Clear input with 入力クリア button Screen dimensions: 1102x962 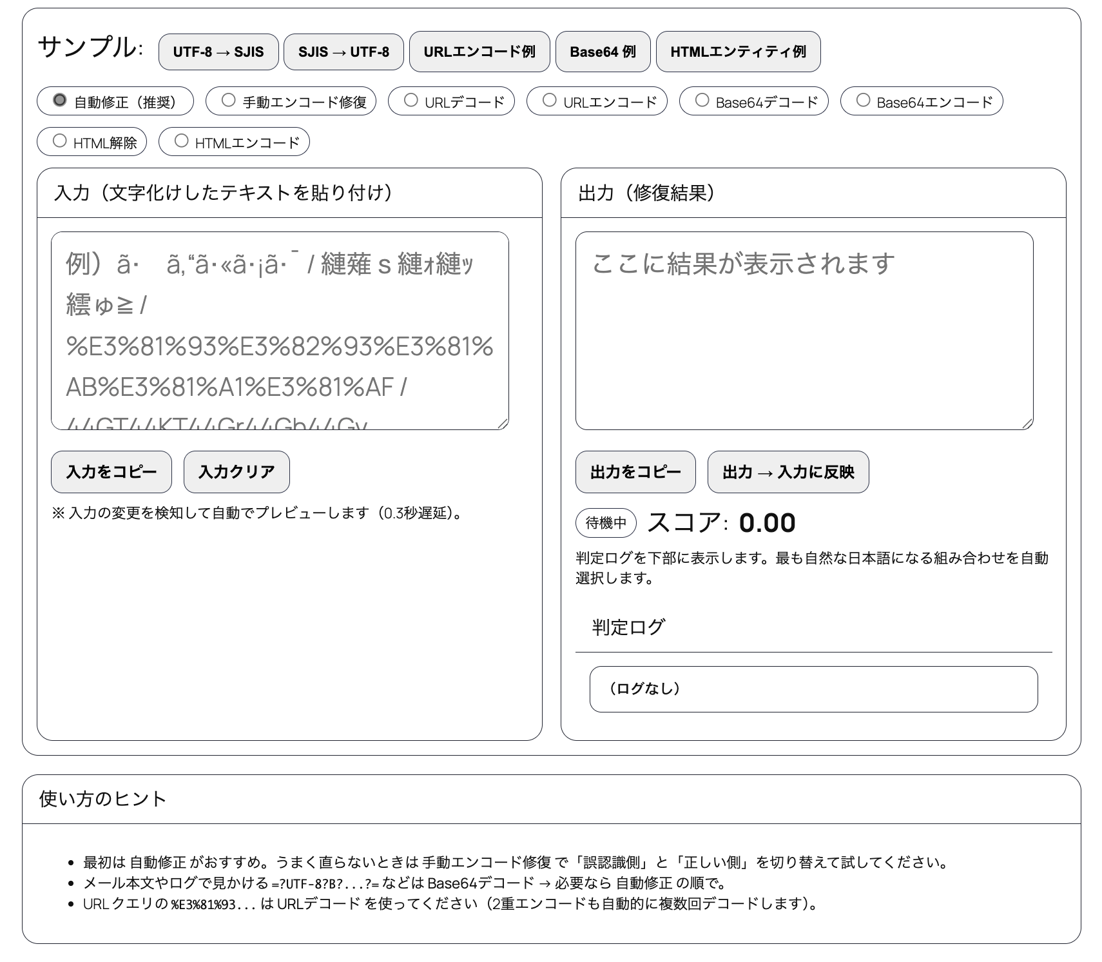pyautogui.click(x=237, y=472)
